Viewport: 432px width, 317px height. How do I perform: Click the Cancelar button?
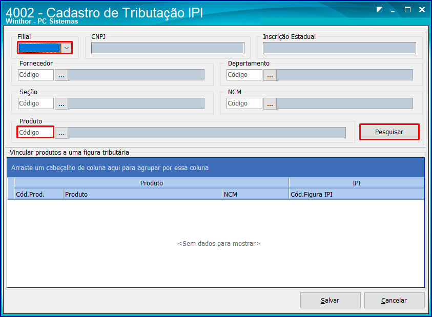tap(394, 300)
